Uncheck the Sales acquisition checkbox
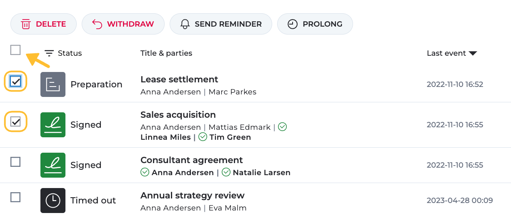This screenshot has width=511, height=218. pyautogui.click(x=15, y=122)
